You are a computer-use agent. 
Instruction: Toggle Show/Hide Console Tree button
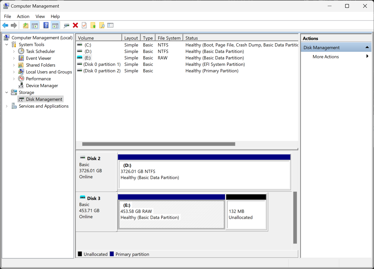click(35, 25)
